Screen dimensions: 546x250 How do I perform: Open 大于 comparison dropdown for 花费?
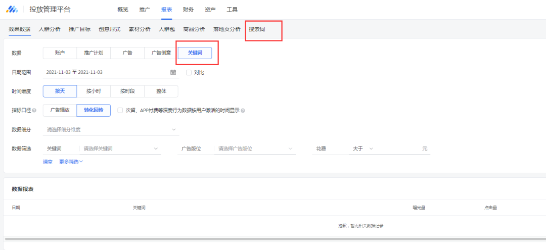click(x=363, y=148)
